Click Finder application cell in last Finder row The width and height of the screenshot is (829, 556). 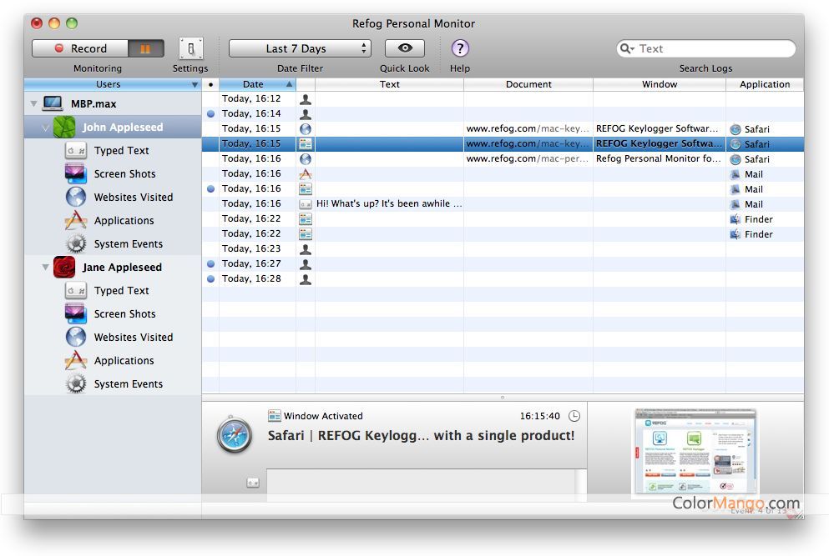[x=765, y=234]
